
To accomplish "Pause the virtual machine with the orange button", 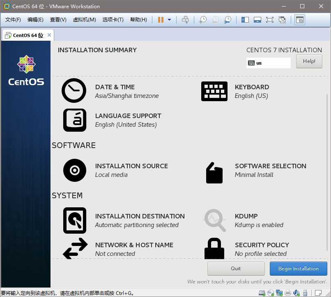I will 161,20.
